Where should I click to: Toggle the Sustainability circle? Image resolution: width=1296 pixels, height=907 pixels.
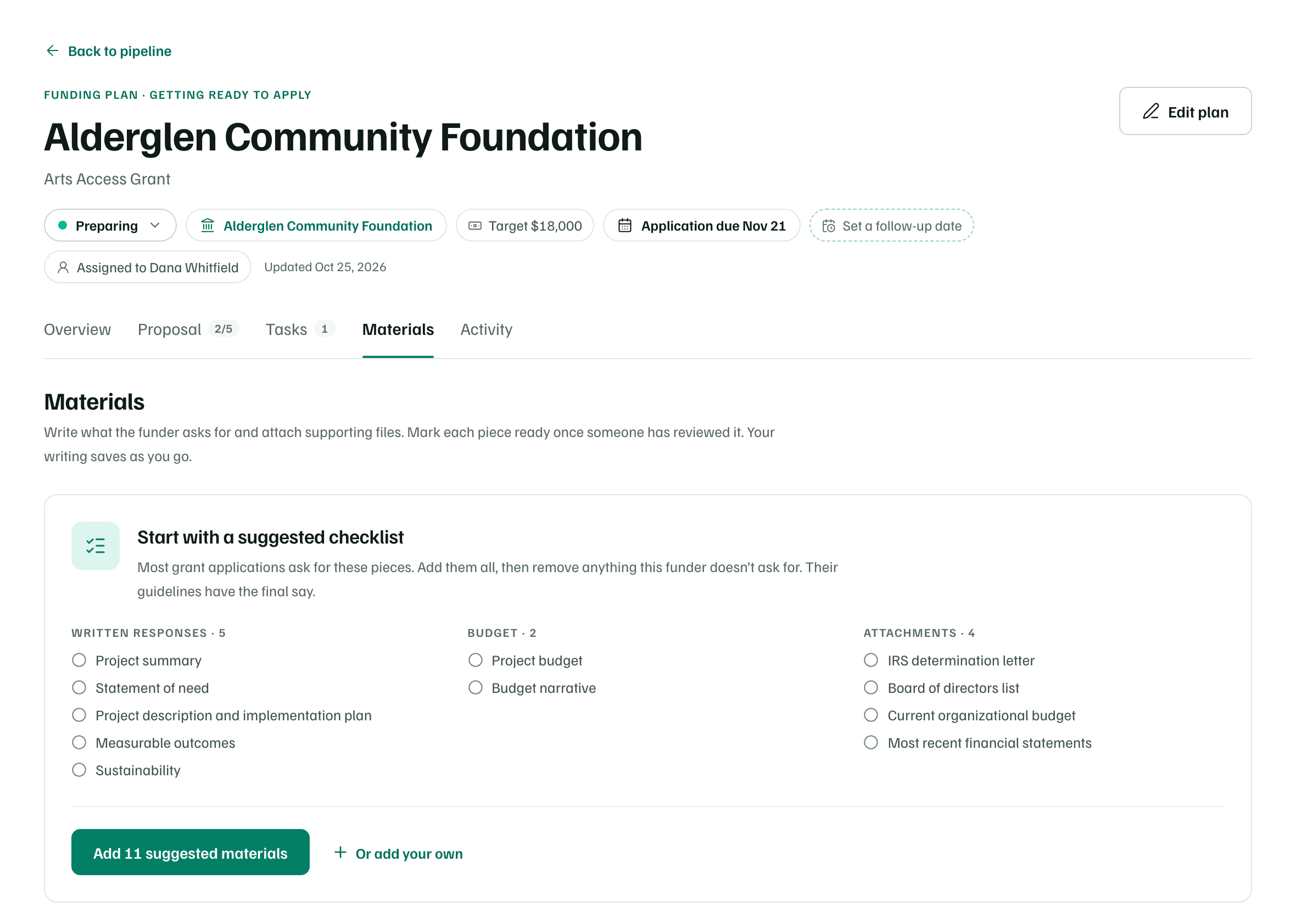pyautogui.click(x=79, y=770)
